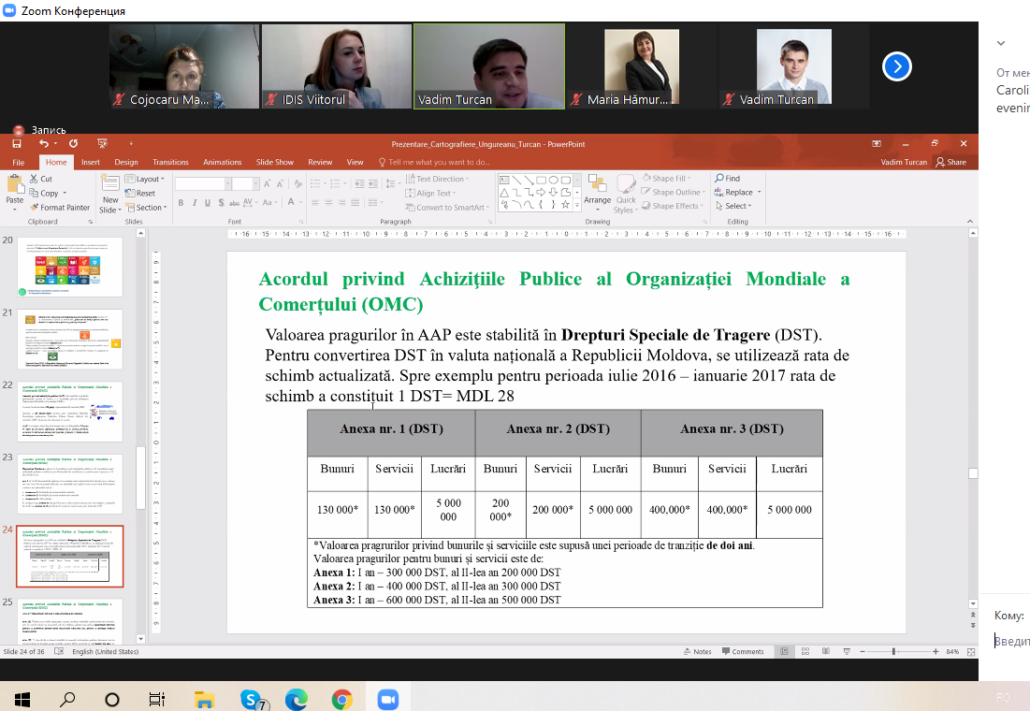Cut the selection
The image size is (1030, 711).
click(x=41, y=179)
